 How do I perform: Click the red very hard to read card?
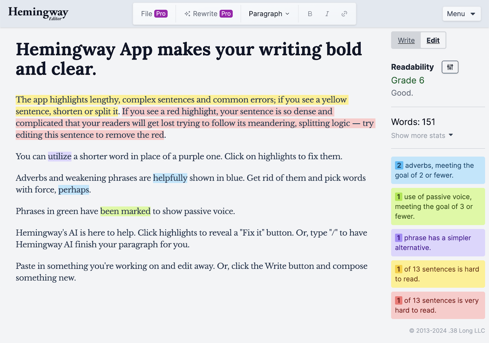point(438,305)
